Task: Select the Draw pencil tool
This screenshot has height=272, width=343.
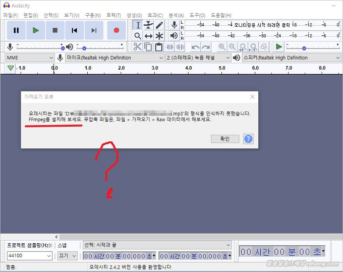Action: (159, 25)
